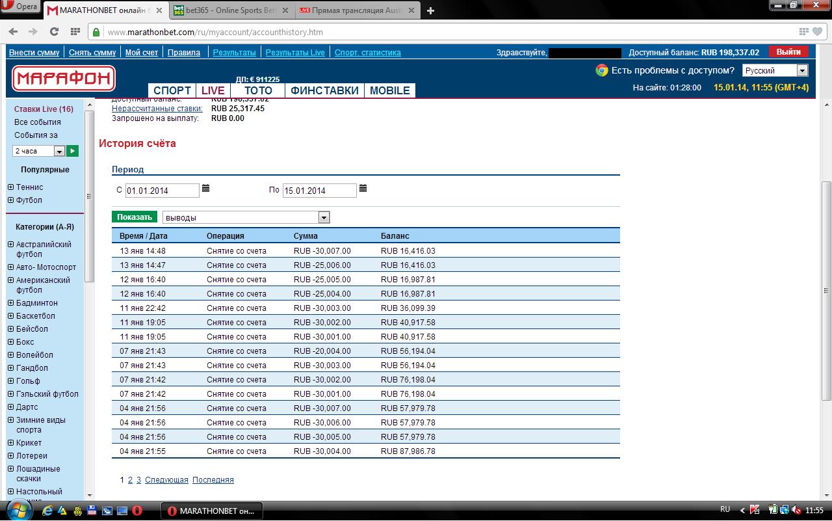Click Последняя pagination link
The height and width of the screenshot is (521, 832).
pos(213,480)
